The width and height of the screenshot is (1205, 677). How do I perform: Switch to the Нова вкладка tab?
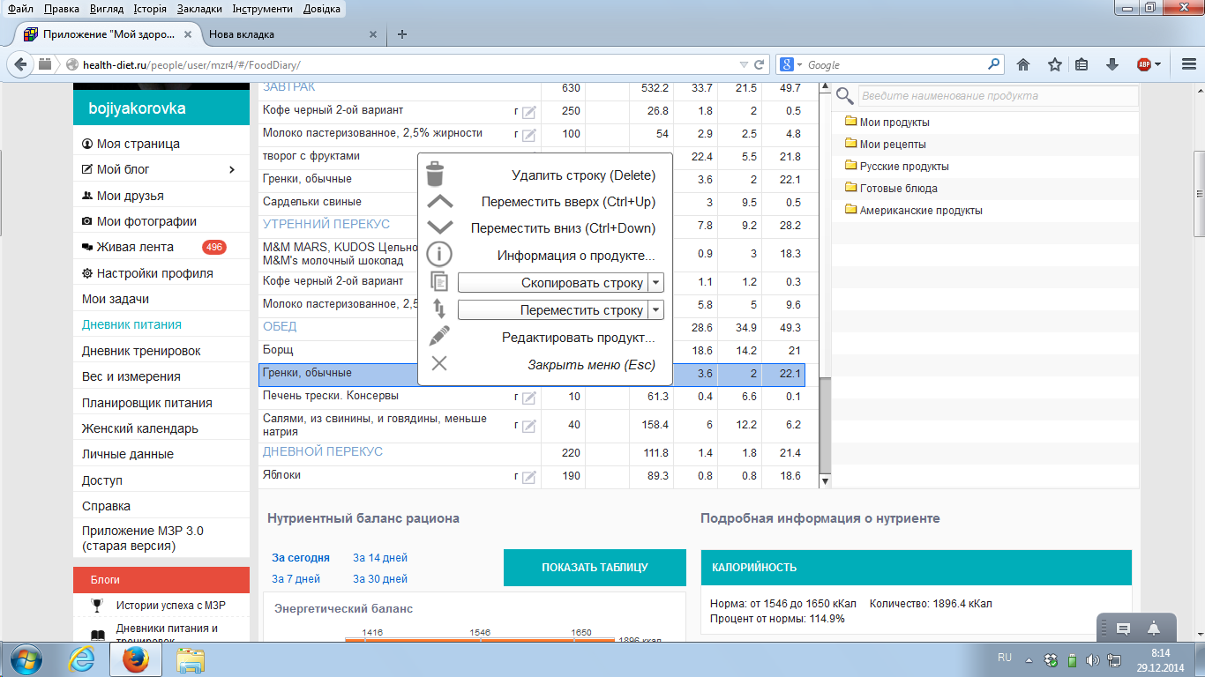[x=242, y=34]
